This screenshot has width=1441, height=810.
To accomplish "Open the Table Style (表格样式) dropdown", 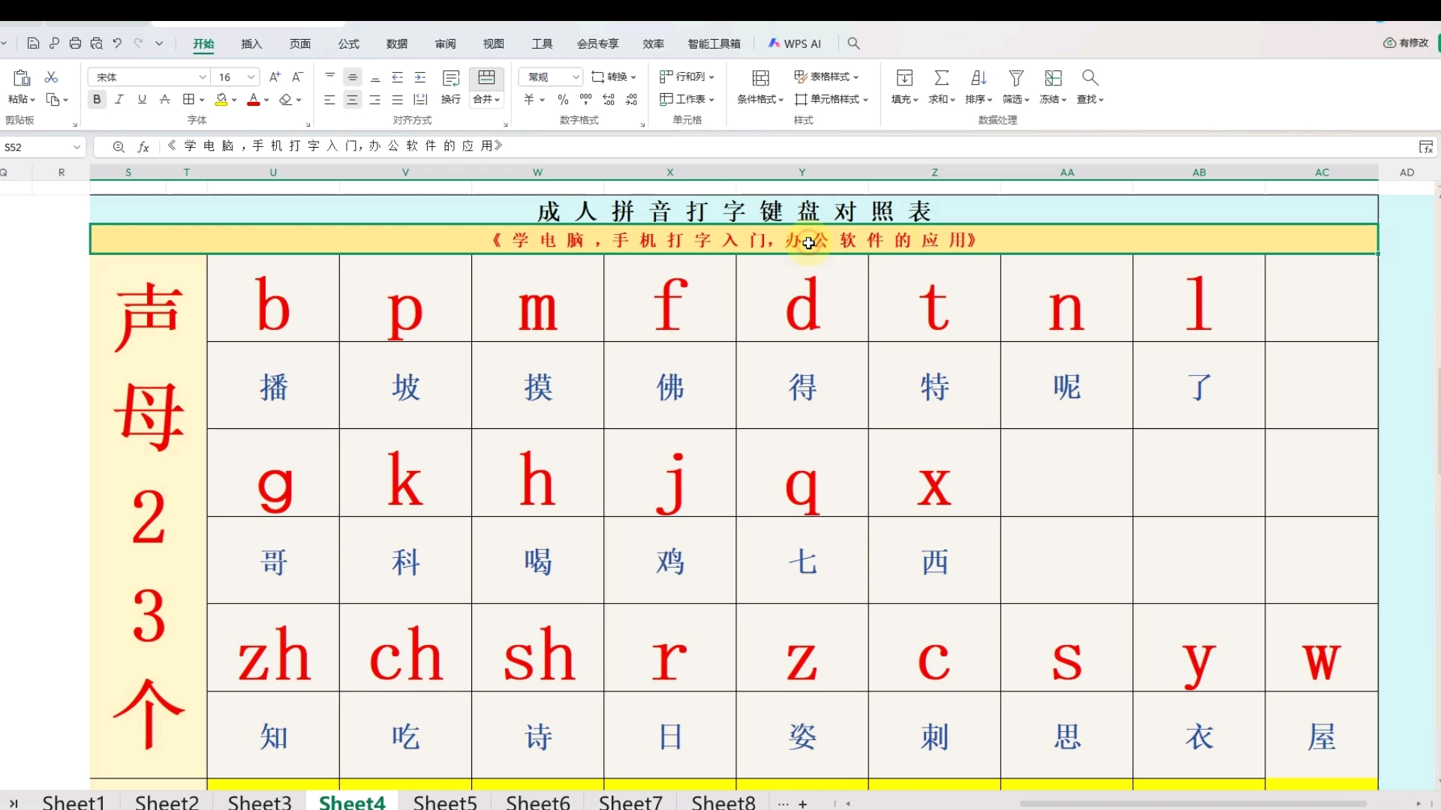I will point(827,76).
